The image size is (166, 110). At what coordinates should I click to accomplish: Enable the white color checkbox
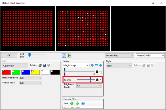coord(42,71)
